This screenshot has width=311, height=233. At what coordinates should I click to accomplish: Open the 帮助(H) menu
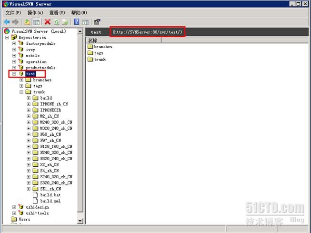[x=79, y=13]
